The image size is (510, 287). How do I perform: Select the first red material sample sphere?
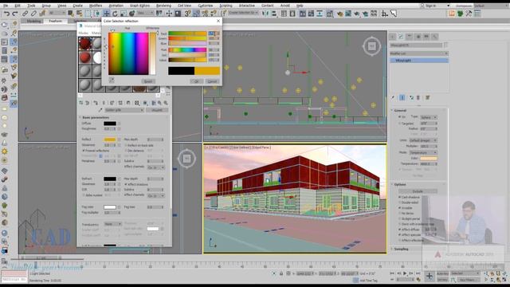[x=84, y=44]
